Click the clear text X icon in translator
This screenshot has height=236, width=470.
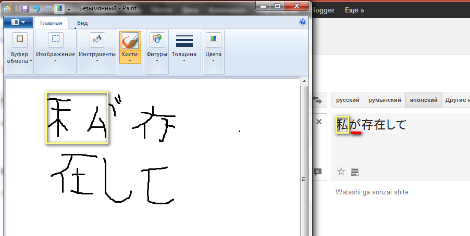point(319,122)
